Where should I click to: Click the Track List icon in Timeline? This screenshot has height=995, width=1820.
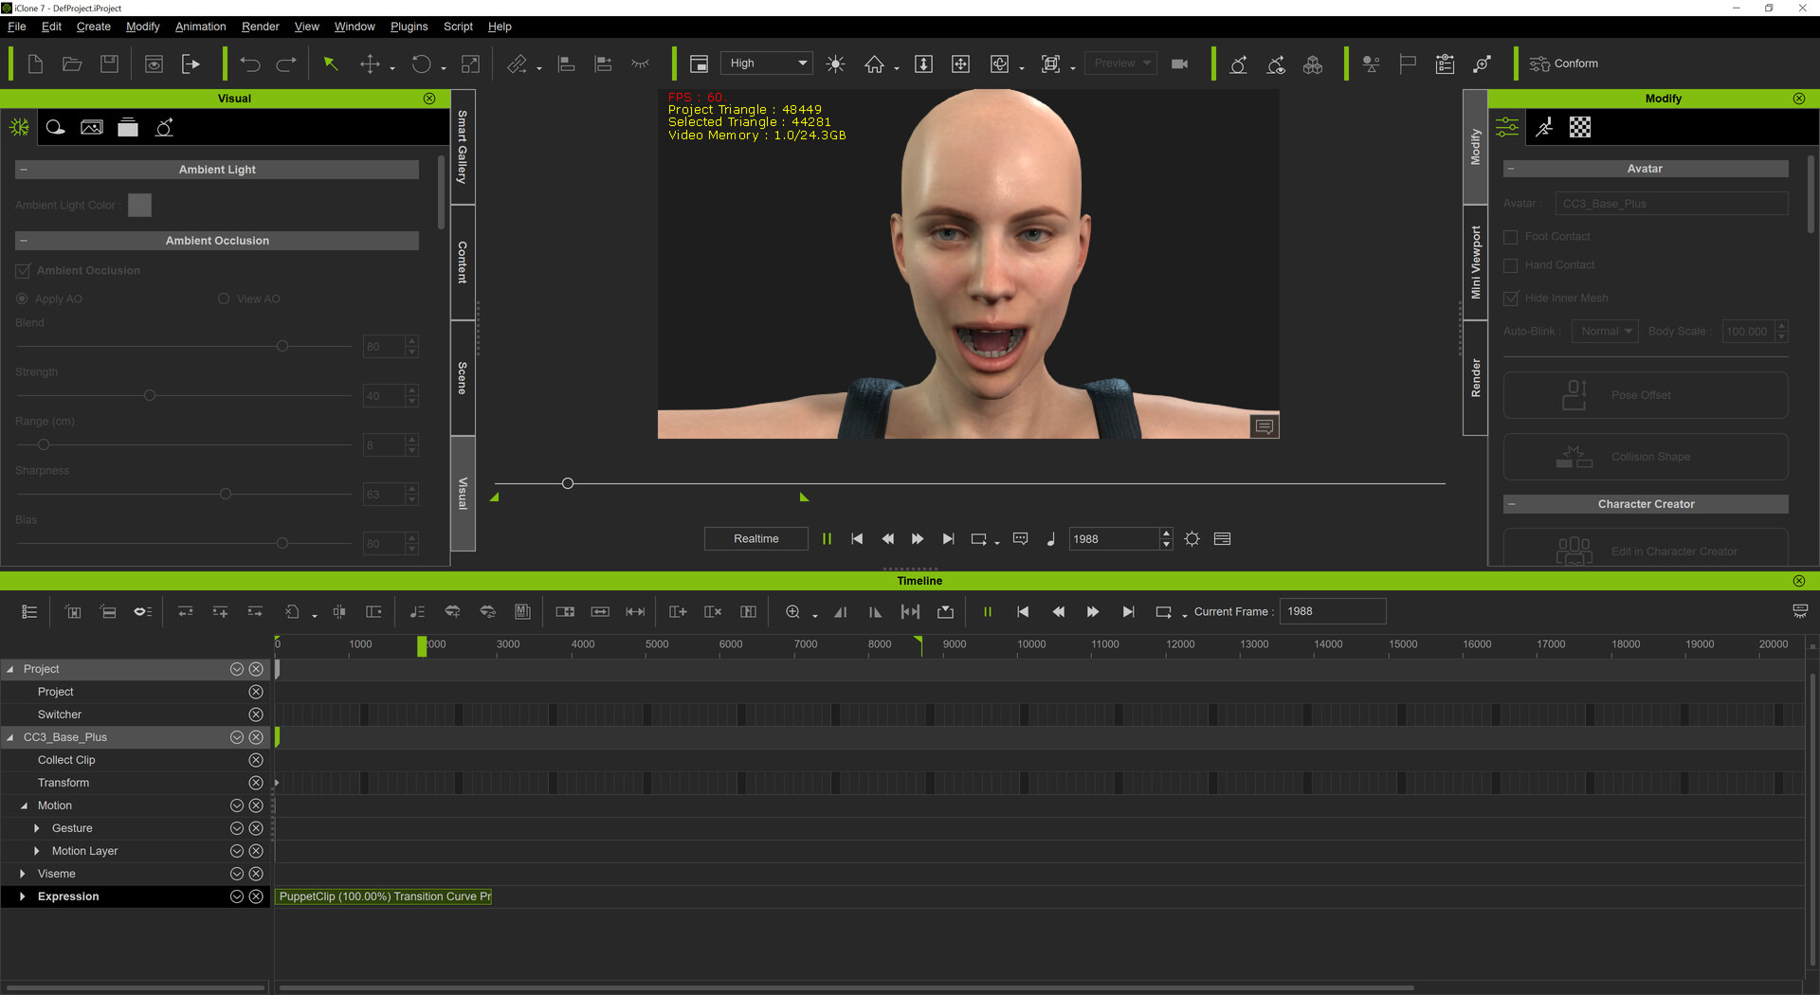pyautogui.click(x=28, y=611)
